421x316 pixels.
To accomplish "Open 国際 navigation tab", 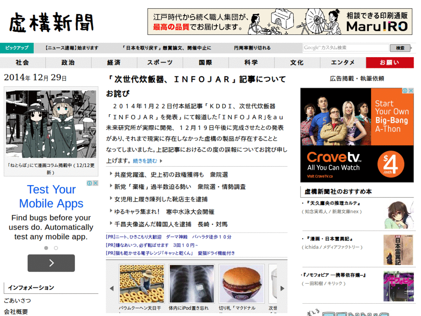I will pos(206,63).
